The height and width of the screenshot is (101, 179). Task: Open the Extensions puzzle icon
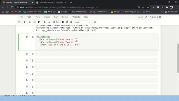(167, 7)
